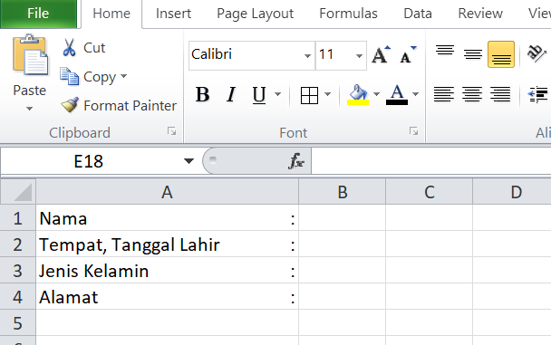Apply the yellow Fill Color

(358, 95)
